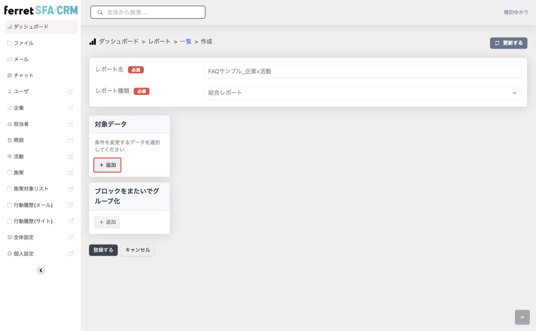Open external link icon beside 行動履歴(サイト)

[70, 221]
